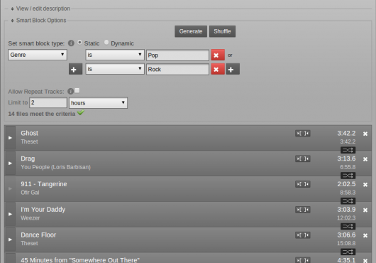Remove the Pop criteria with red X
Screen dimensions: 376x263
click(218, 55)
